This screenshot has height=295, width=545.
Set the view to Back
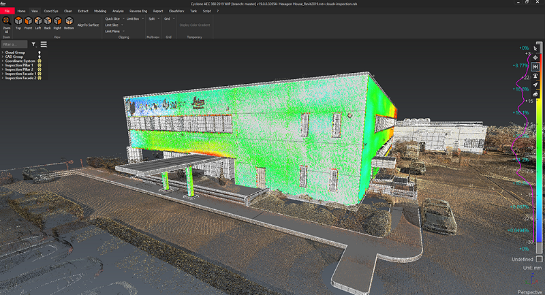click(48, 20)
